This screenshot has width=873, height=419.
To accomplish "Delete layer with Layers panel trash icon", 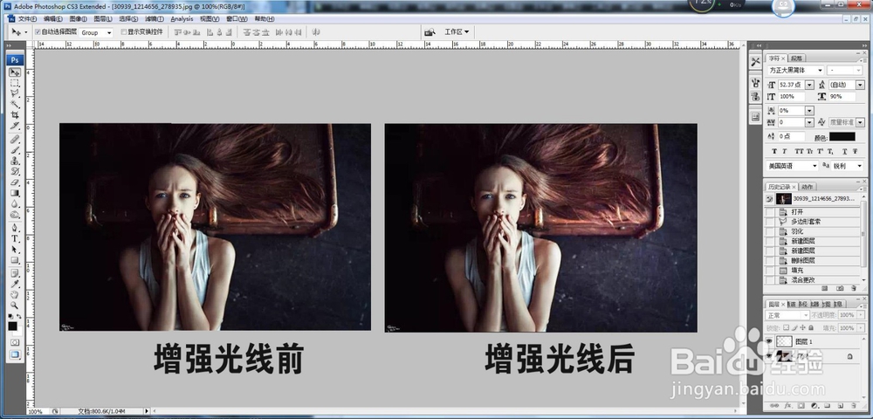I will click(852, 406).
